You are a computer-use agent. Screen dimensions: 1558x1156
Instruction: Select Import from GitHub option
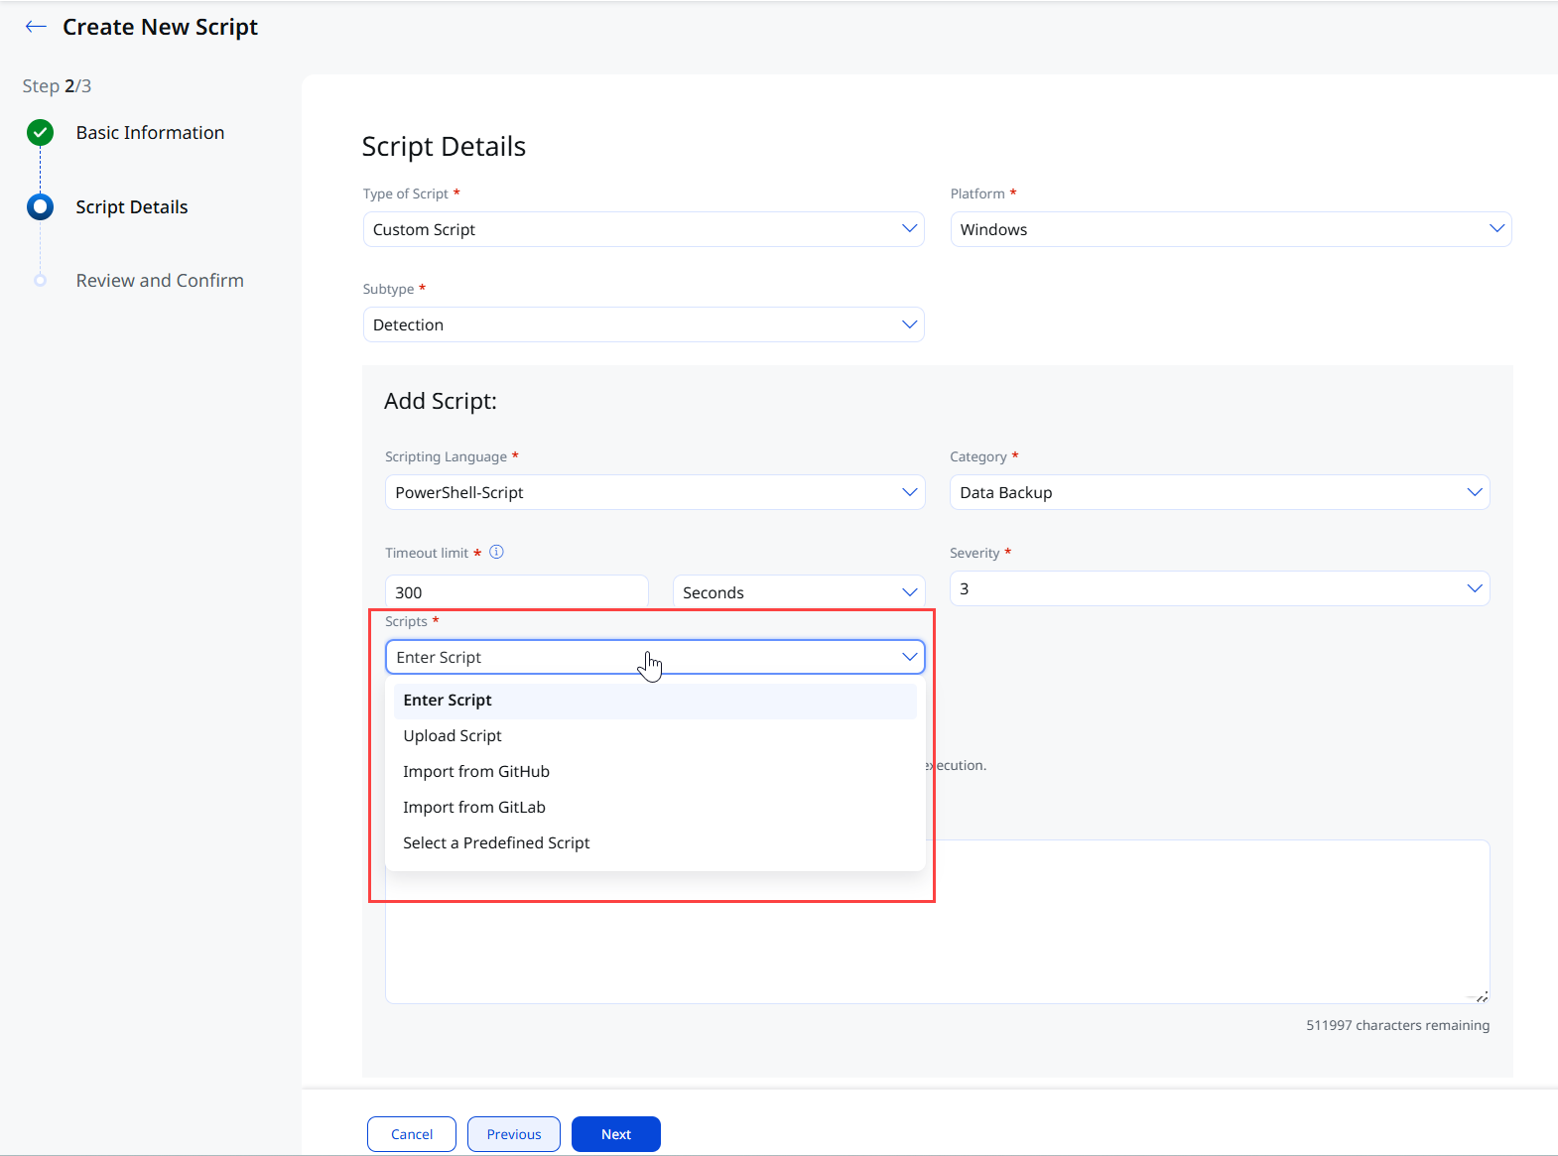[655, 772]
